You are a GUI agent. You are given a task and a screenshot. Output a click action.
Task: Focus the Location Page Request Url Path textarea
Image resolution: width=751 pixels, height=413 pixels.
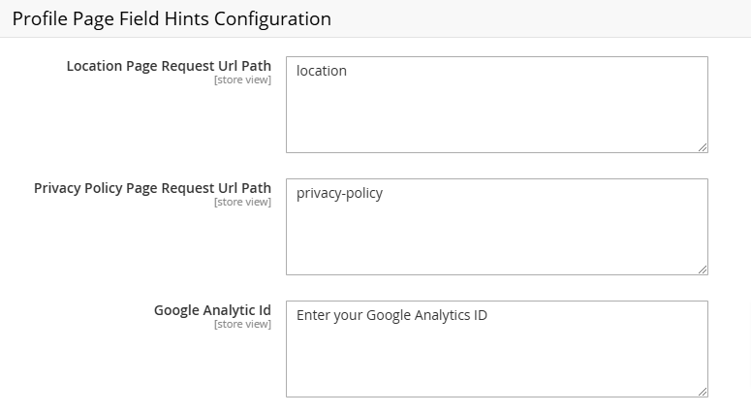pyautogui.click(x=497, y=105)
